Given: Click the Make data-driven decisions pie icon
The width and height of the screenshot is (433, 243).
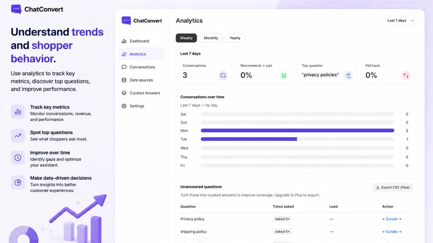Looking at the screenshot, I should tap(18, 183).
